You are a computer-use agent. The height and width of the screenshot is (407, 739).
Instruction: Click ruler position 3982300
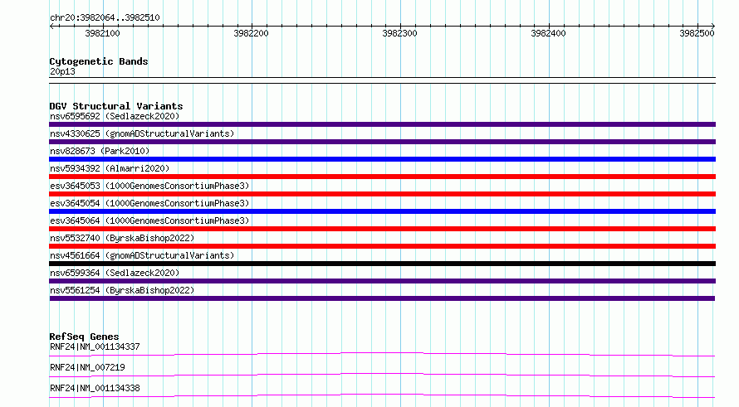point(399,33)
